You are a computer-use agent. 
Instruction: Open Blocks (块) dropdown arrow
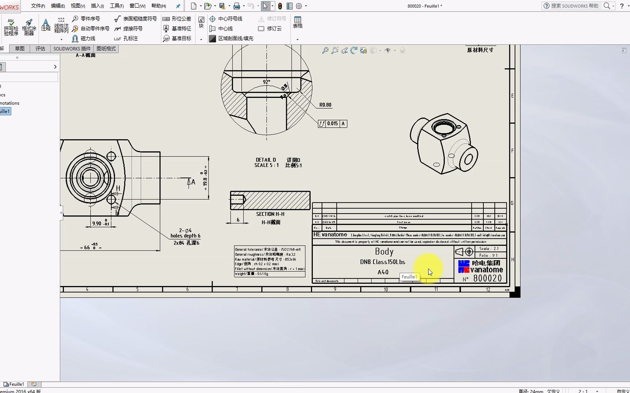201,39
